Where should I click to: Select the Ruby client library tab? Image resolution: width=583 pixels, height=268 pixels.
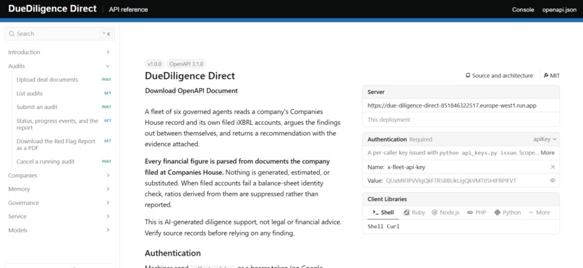click(414, 212)
